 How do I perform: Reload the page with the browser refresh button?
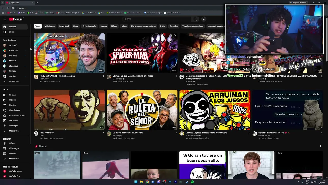pyautogui.click(x=7, y=8)
